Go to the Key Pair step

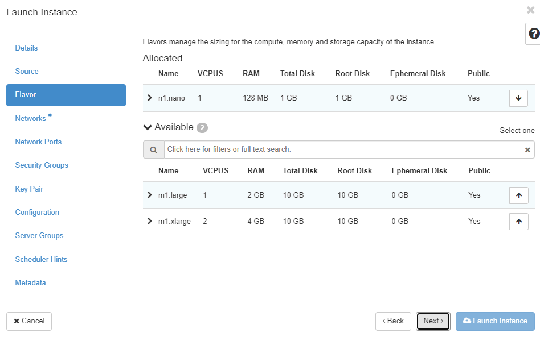pos(29,189)
